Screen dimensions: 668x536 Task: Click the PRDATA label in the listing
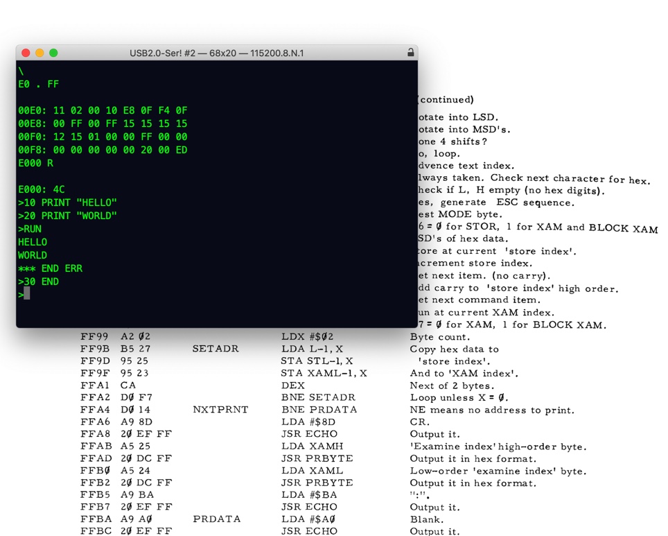pos(216,519)
